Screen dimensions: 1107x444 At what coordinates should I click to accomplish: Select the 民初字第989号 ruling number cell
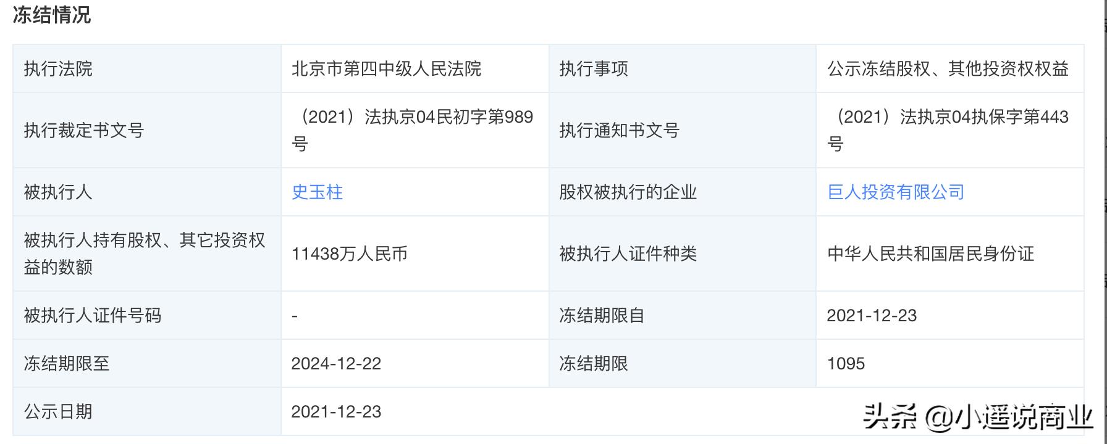point(412,130)
